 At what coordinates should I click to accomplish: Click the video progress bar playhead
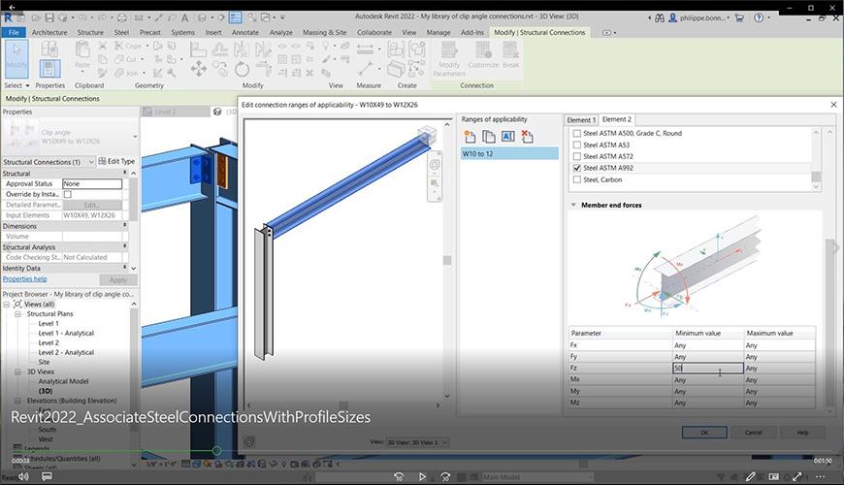(216, 450)
